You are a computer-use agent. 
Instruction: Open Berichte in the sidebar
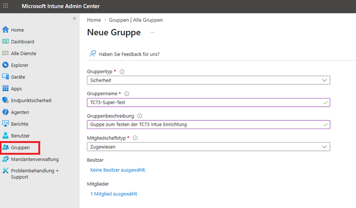pyautogui.click(x=20, y=124)
